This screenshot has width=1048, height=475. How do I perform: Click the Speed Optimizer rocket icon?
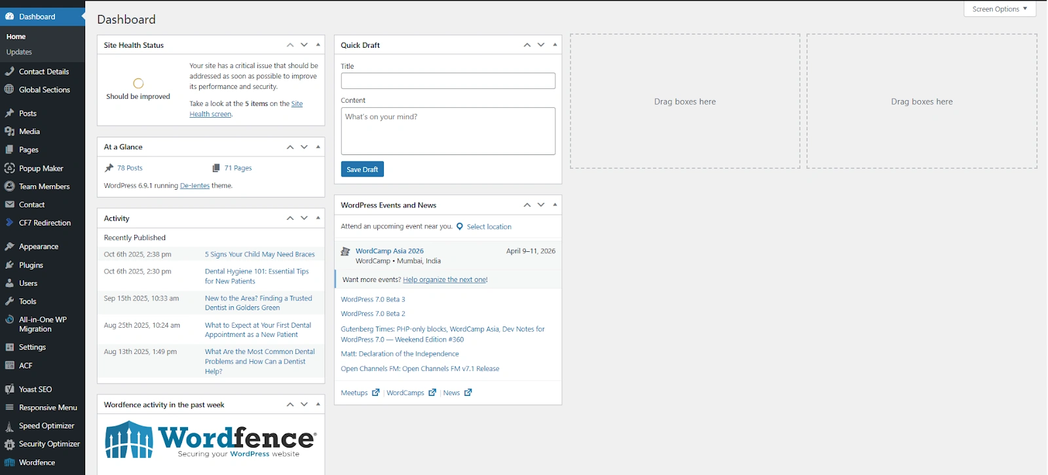click(9, 426)
